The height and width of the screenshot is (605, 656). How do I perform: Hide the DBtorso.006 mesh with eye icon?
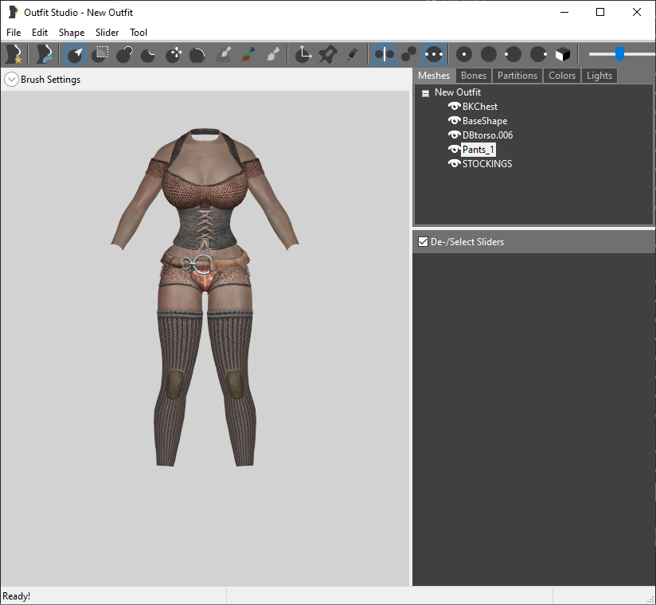pyautogui.click(x=455, y=135)
